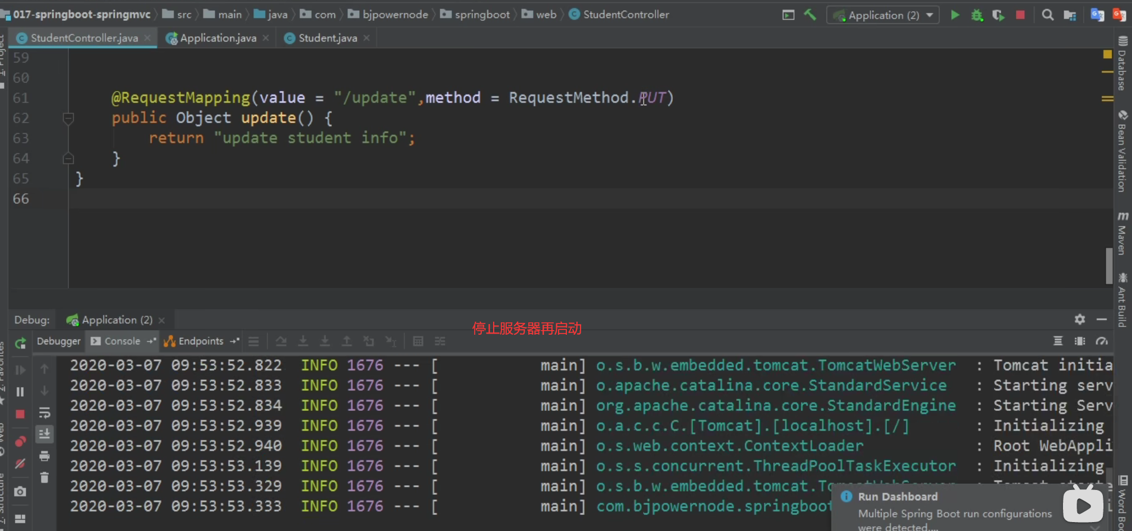The image size is (1132, 531).
Task: Click the gauge icon in console toolbar
Action: [x=1102, y=341]
